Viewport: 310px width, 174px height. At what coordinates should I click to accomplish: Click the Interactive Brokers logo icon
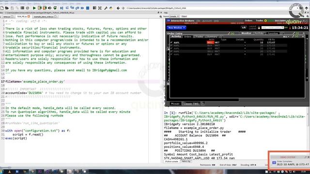coord(168,20)
